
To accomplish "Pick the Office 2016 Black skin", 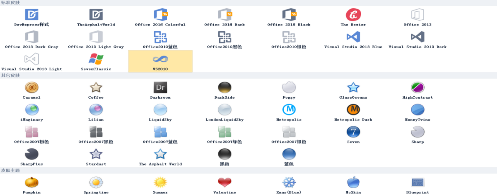I will click(x=289, y=15).
